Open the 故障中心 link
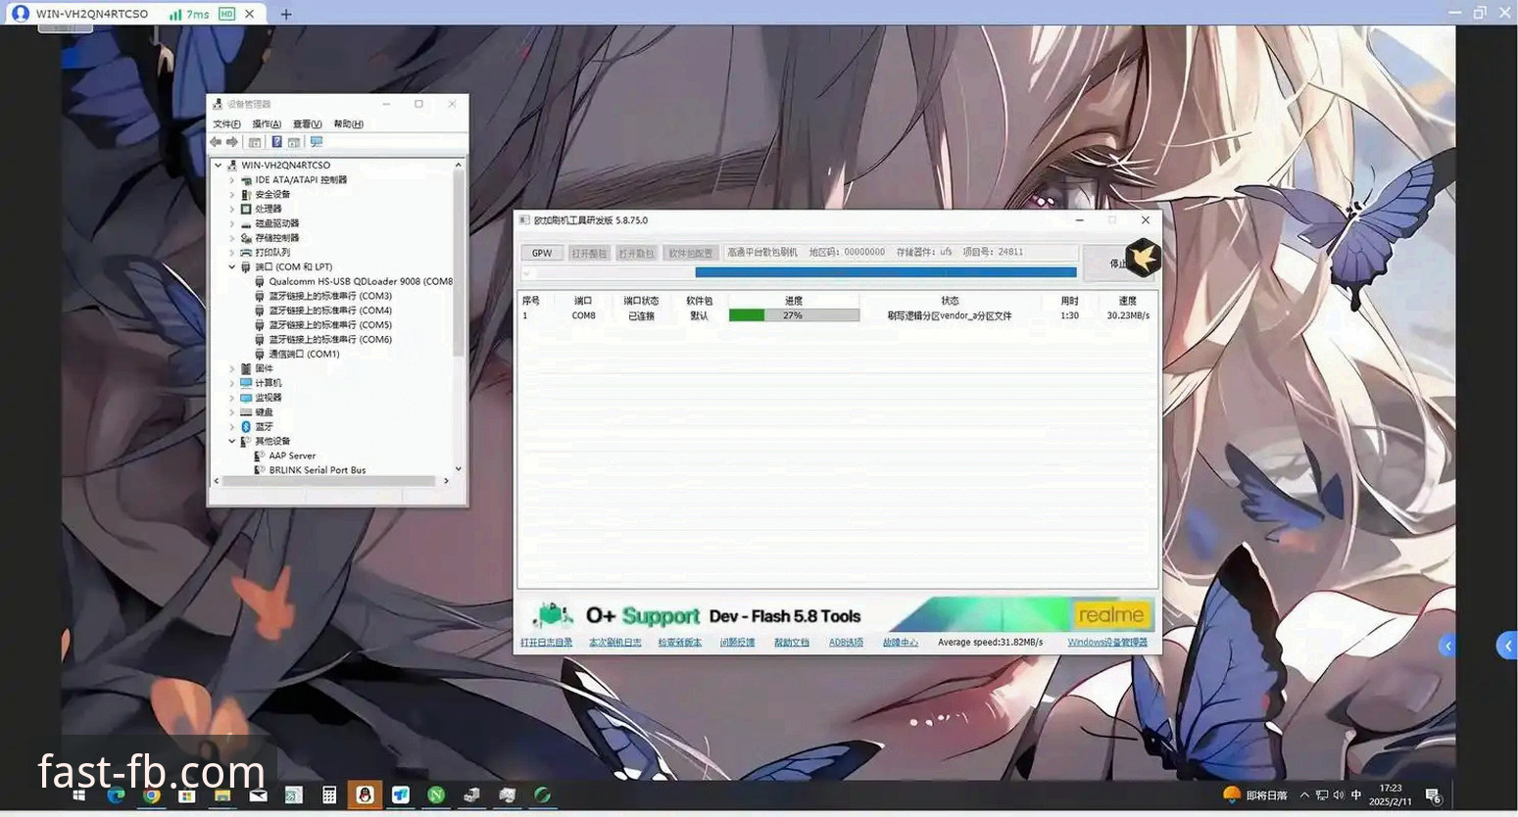The height and width of the screenshot is (817, 1518). (x=901, y=643)
